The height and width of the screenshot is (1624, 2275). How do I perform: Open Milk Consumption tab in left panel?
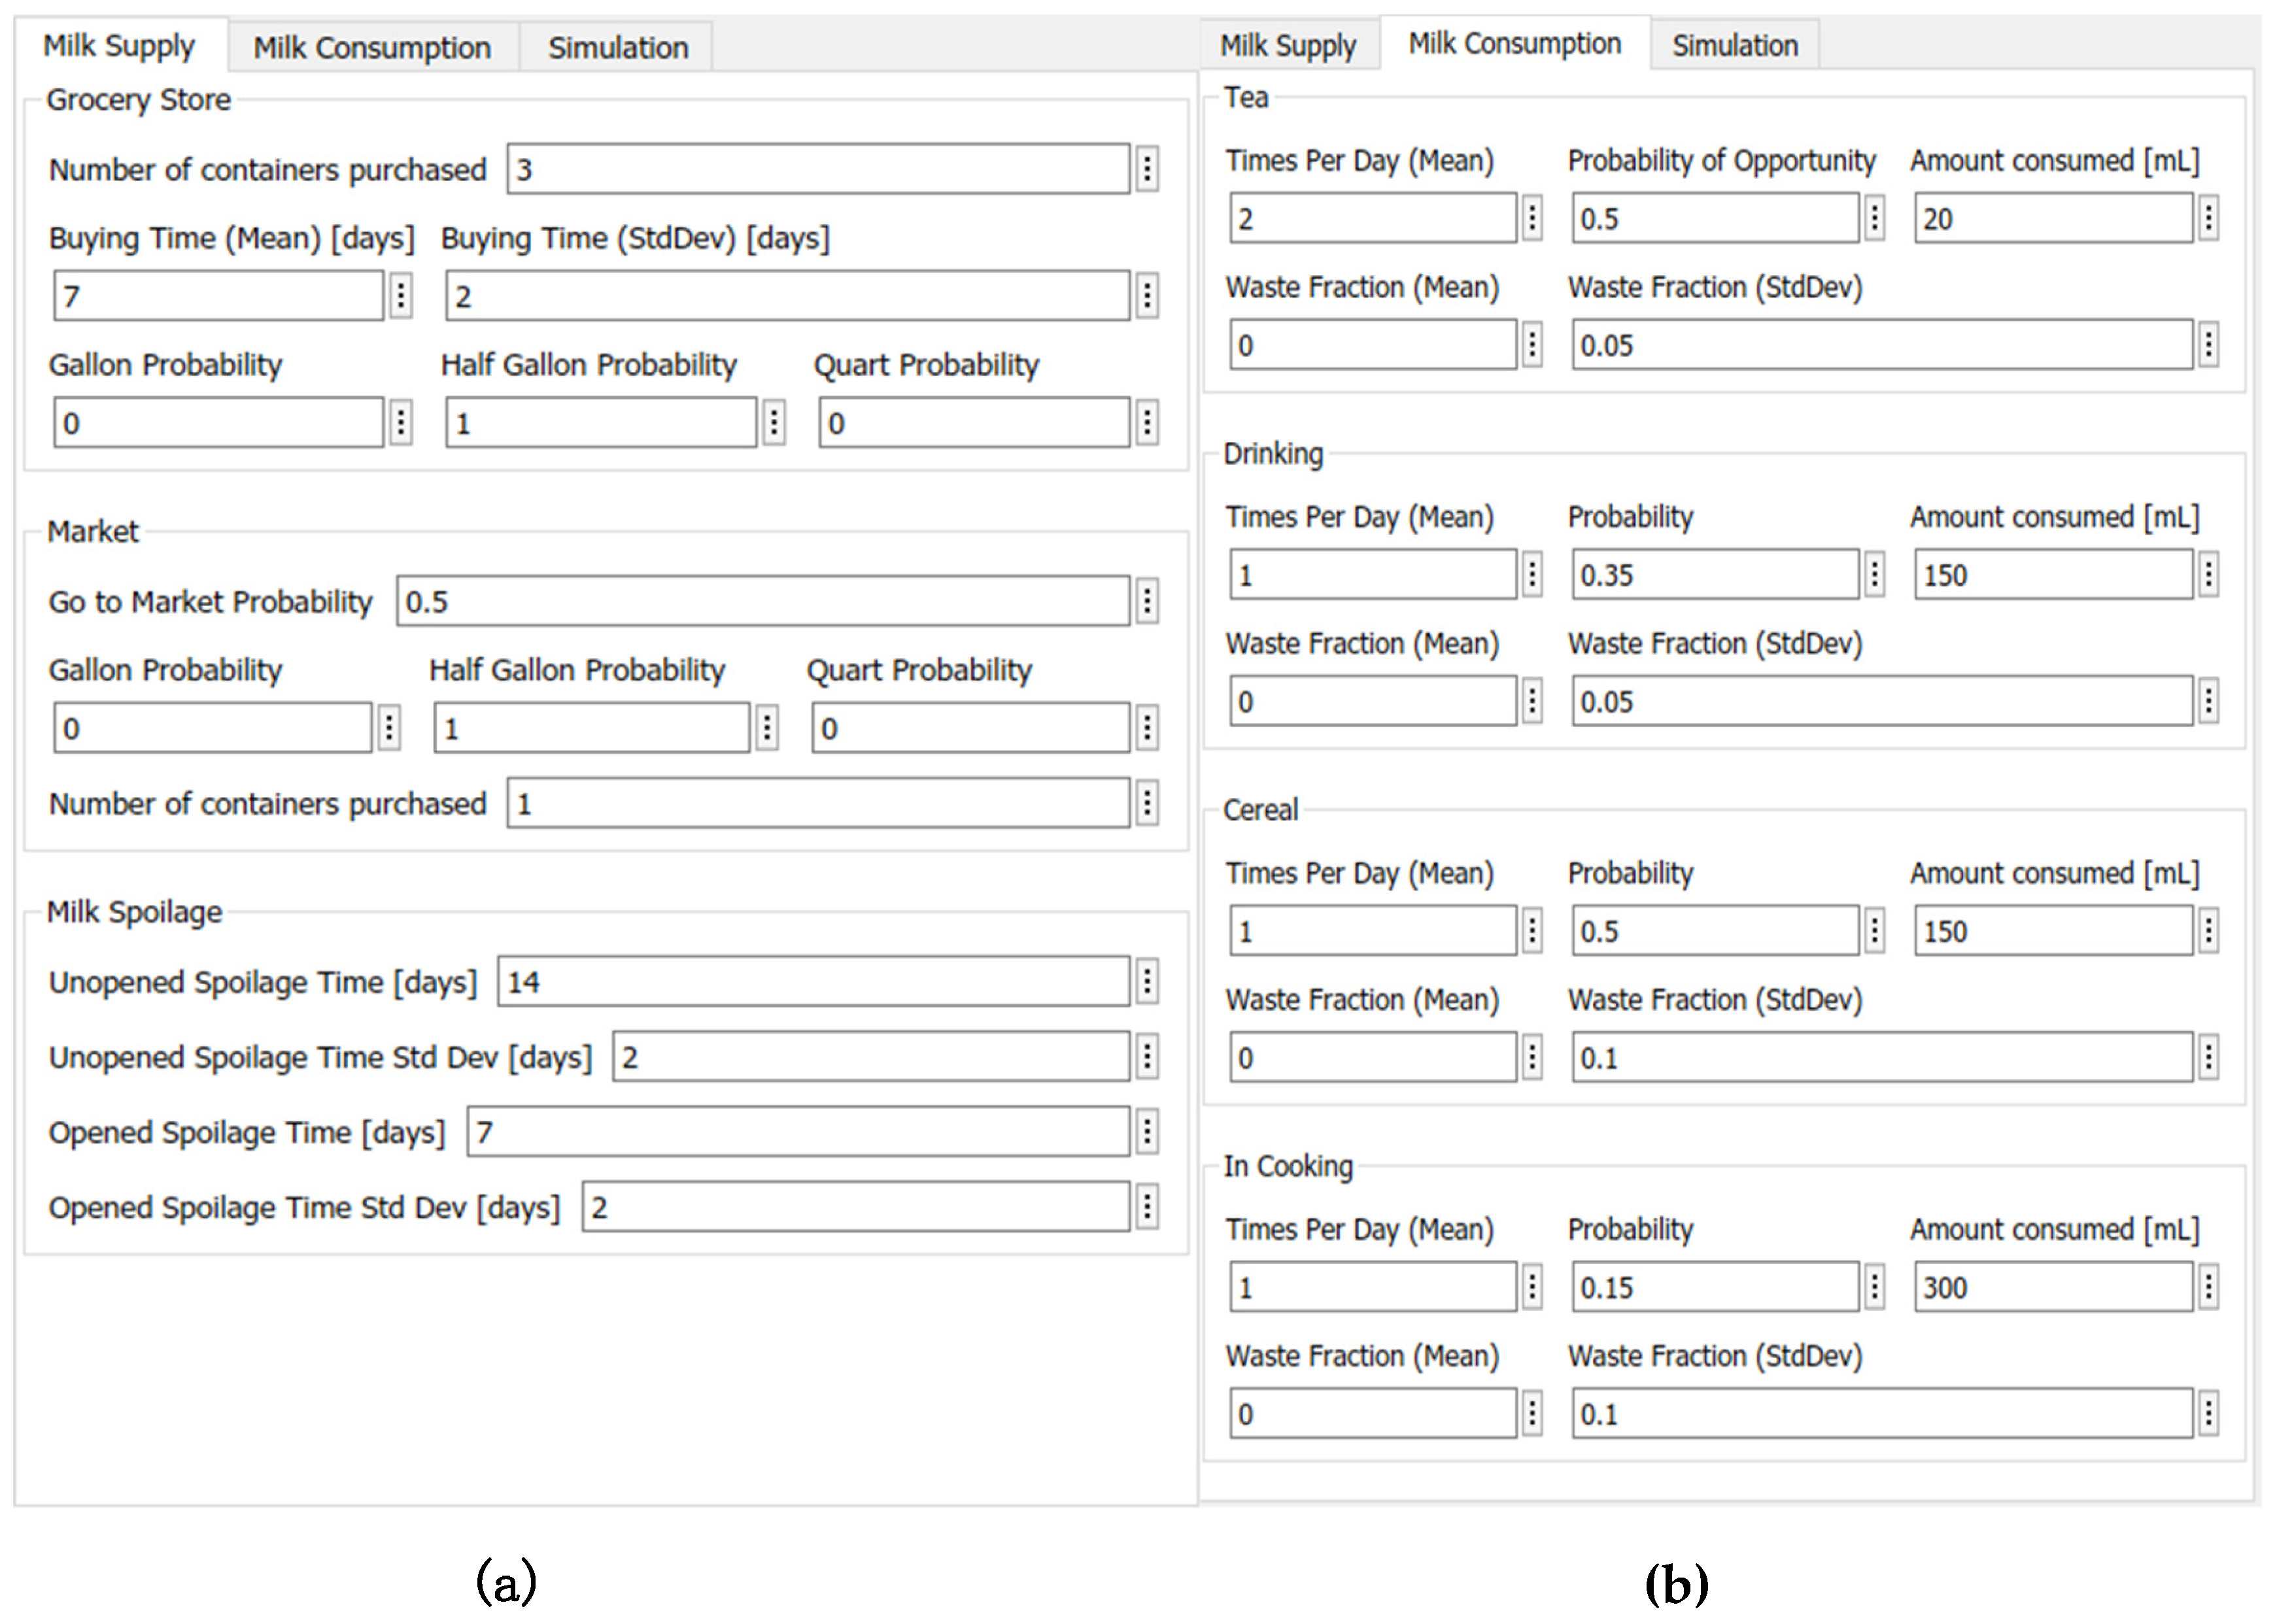click(372, 47)
